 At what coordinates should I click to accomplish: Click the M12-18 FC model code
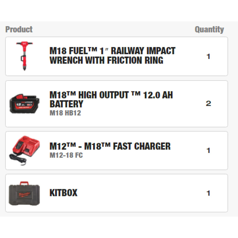tap(66, 155)
